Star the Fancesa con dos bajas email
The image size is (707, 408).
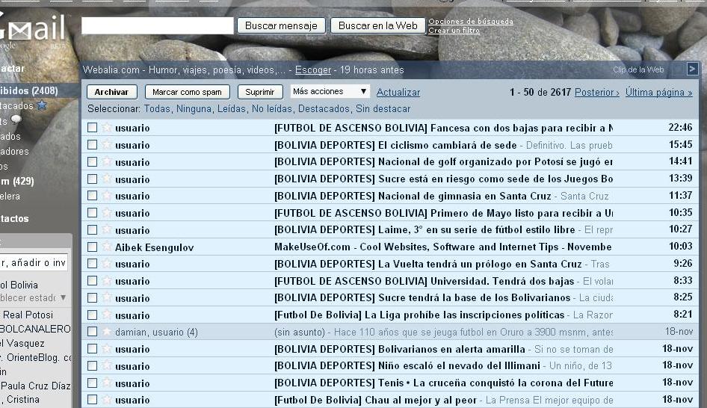106,128
